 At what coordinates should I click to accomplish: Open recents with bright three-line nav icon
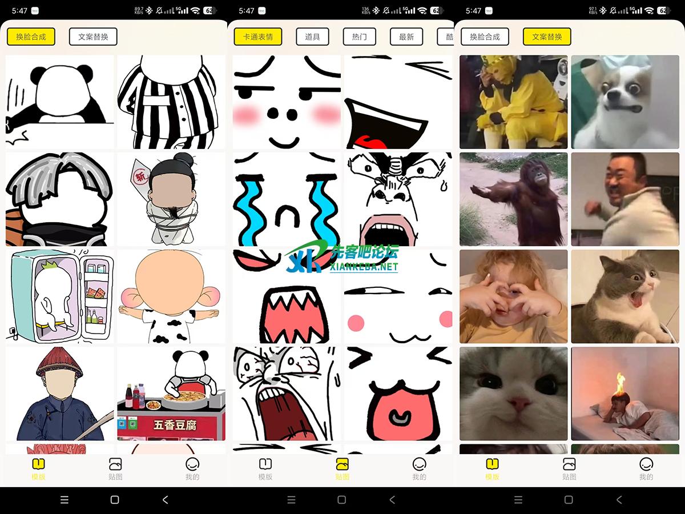(x=65, y=500)
